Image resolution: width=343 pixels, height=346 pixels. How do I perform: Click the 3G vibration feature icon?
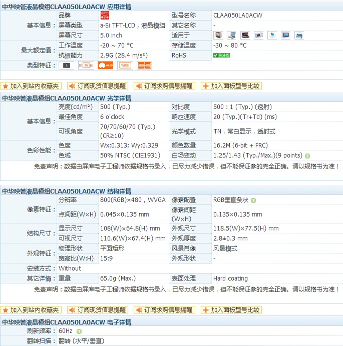(x=86, y=65)
